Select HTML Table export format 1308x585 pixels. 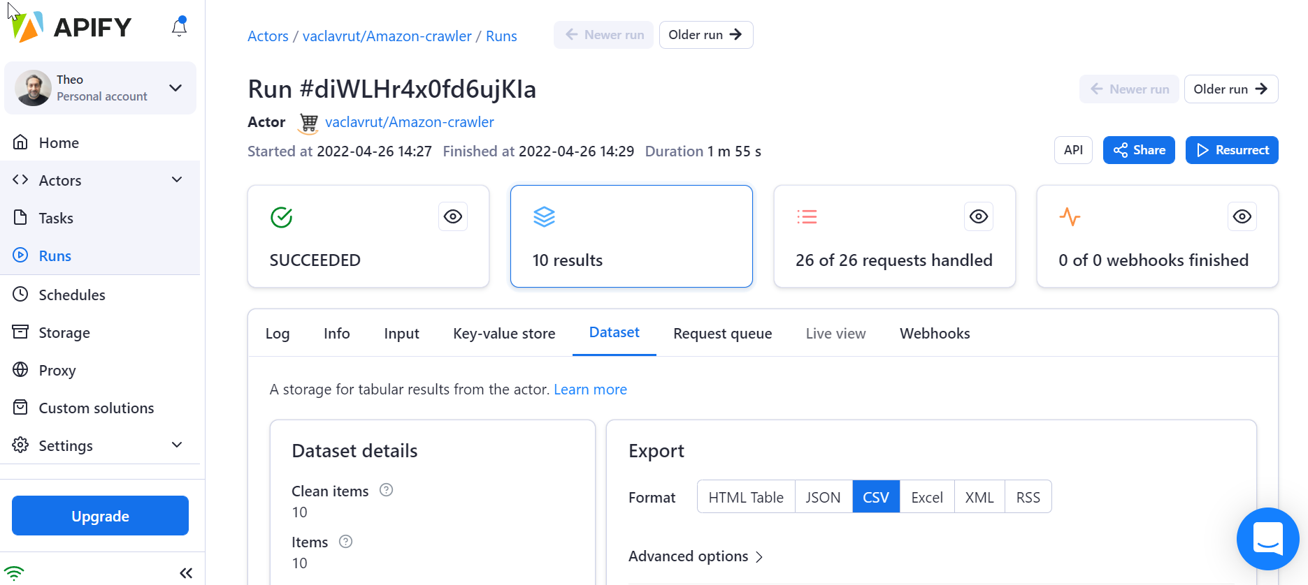tap(746, 497)
